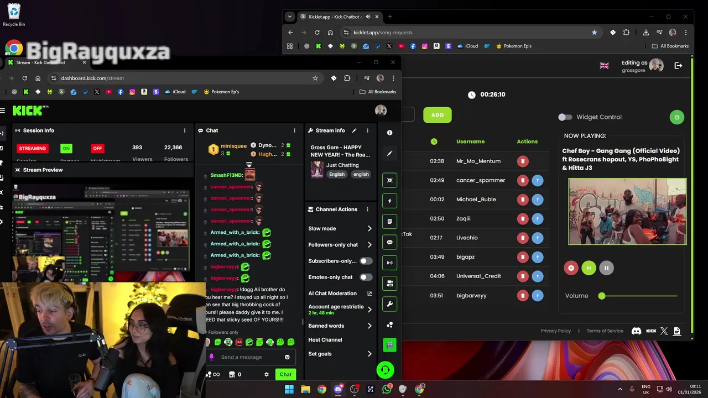Image resolution: width=708 pixels, height=398 pixels.
Task: Edit stream info with pencil icon
Action: click(x=354, y=130)
